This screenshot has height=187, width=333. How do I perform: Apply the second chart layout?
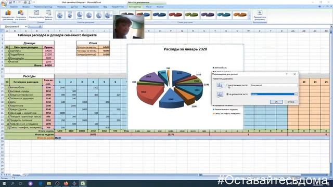(70, 15)
